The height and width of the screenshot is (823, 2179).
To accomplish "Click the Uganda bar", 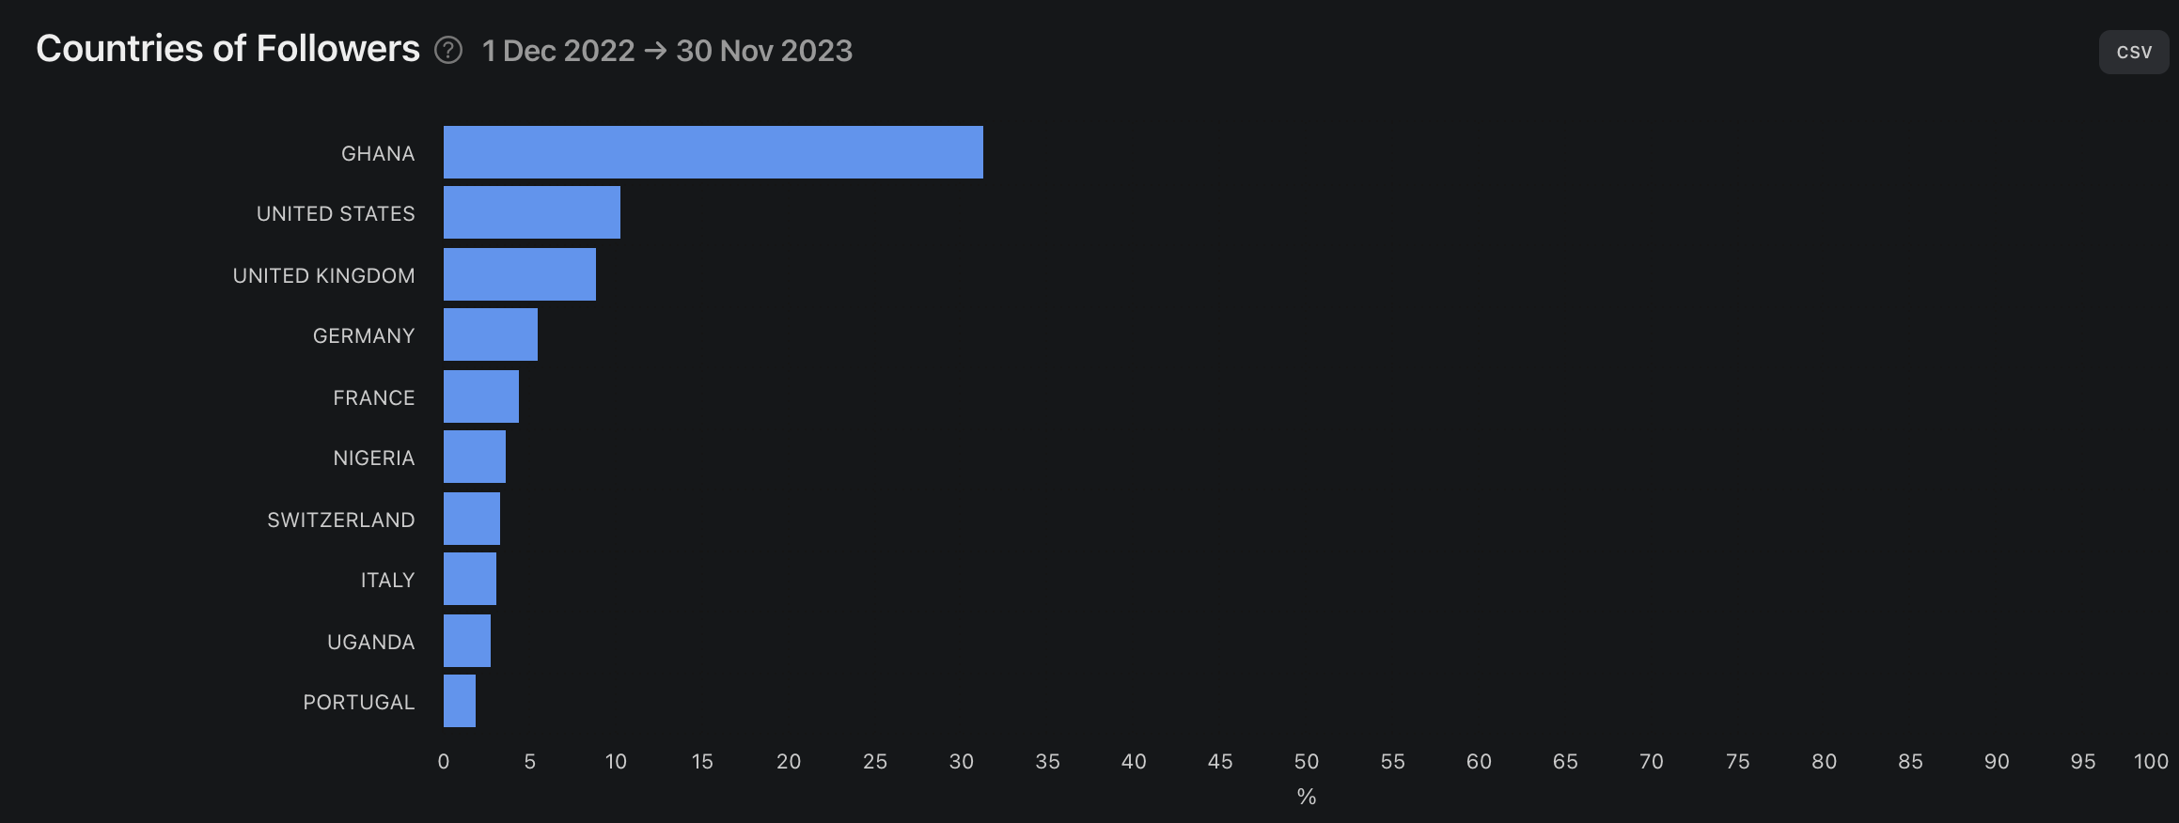I will 467,641.
